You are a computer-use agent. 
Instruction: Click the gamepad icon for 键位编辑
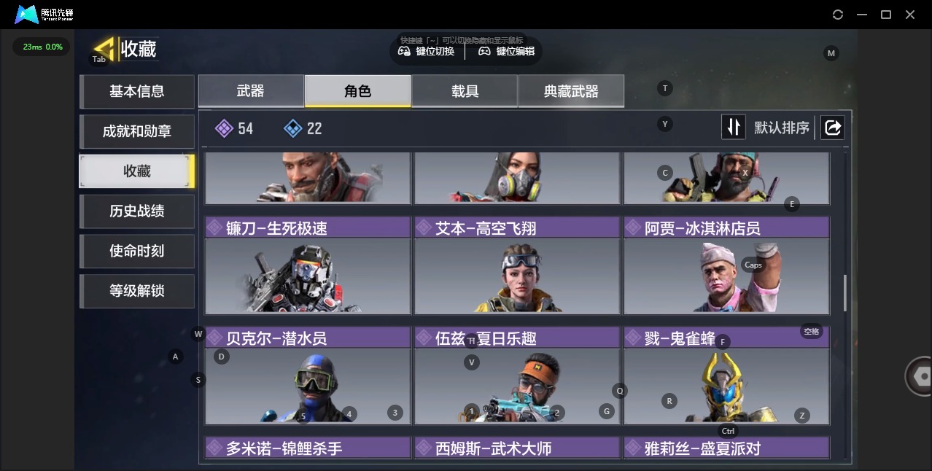click(484, 51)
